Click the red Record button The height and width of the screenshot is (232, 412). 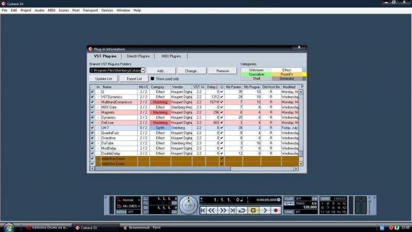pyautogui.click(x=276, y=210)
